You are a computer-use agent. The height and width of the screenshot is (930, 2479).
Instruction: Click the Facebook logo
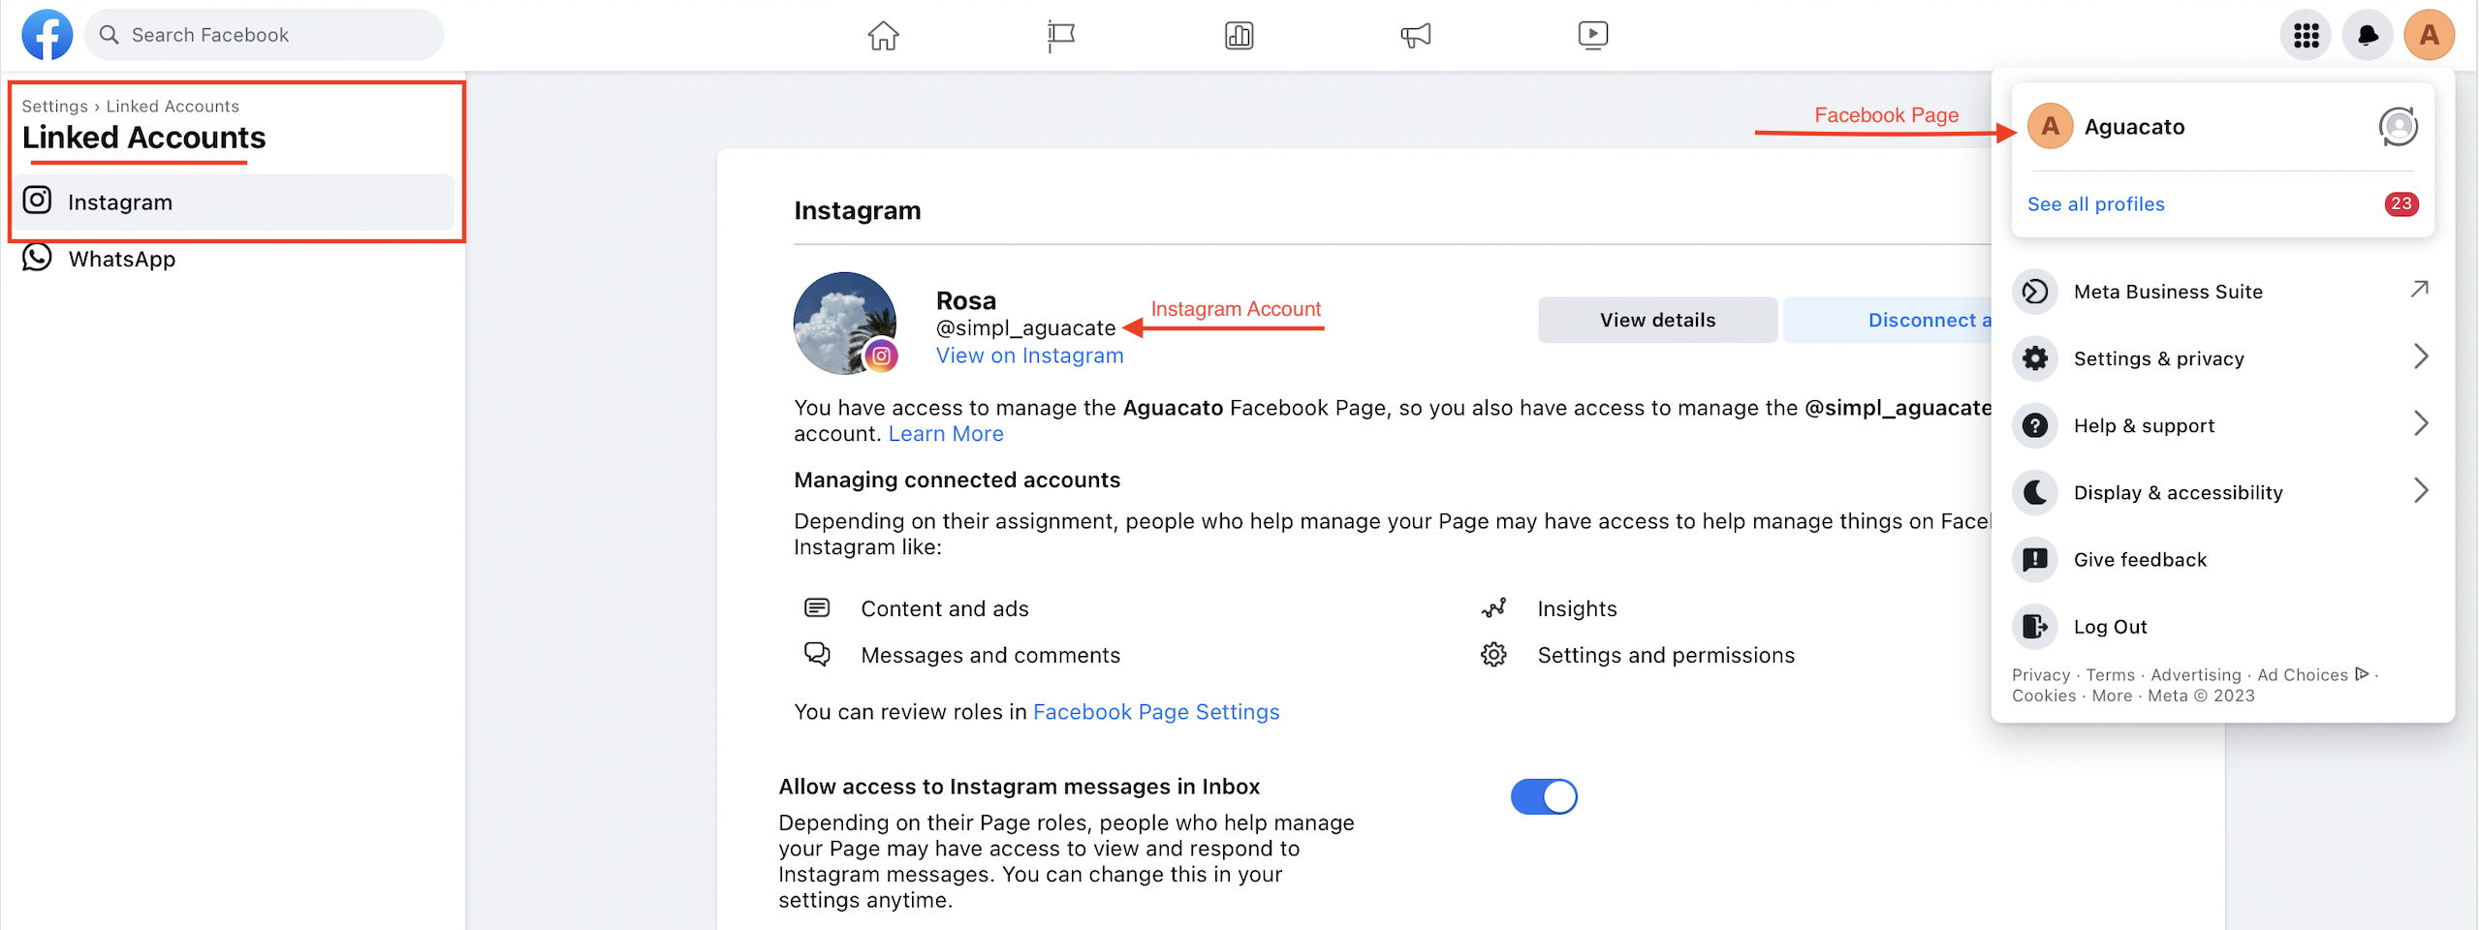47,35
